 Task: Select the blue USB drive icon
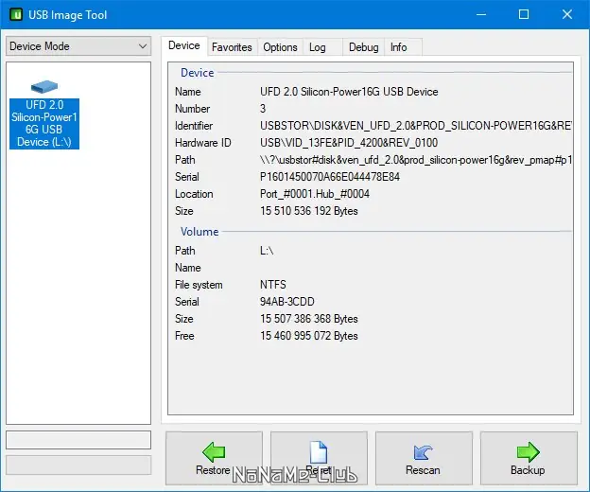click(x=44, y=87)
